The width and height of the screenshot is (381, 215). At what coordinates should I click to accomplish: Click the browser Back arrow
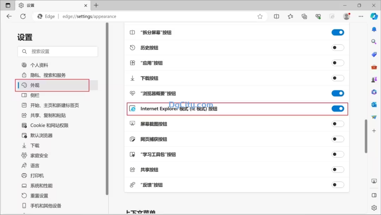pos(9,16)
